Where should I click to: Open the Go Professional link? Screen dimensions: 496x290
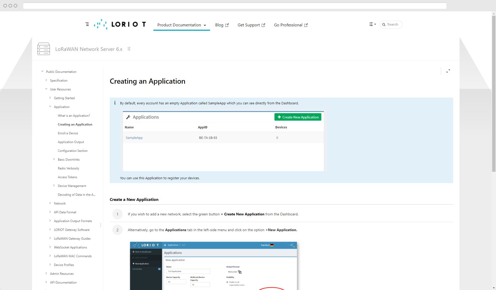291,25
